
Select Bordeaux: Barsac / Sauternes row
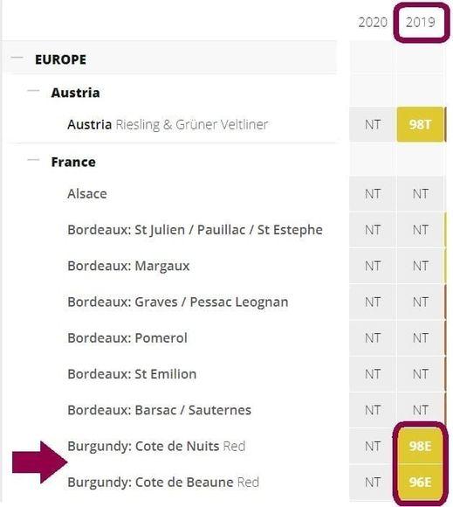tap(159, 410)
